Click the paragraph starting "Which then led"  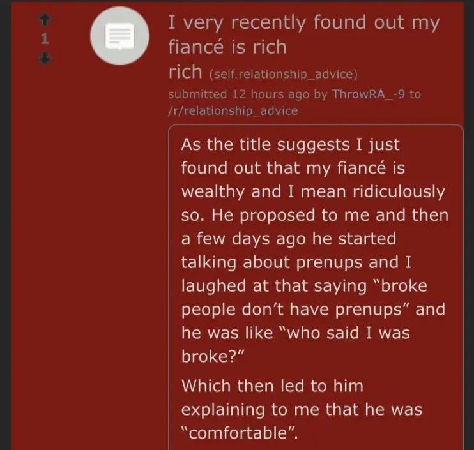click(x=271, y=386)
